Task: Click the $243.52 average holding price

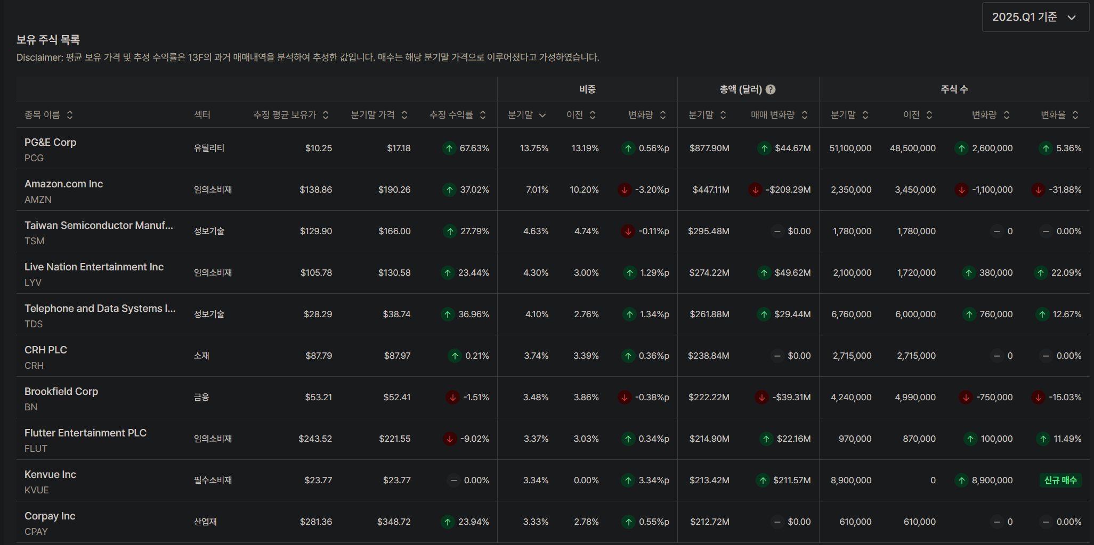Action: pyautogui.click(x=315, y=439)
